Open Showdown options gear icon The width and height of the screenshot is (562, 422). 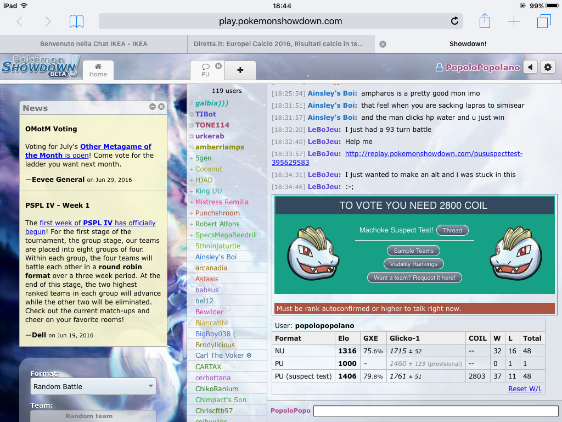point(547,67)
